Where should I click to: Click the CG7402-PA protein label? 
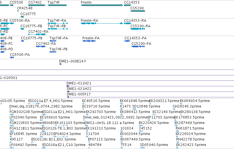[46, 43]
